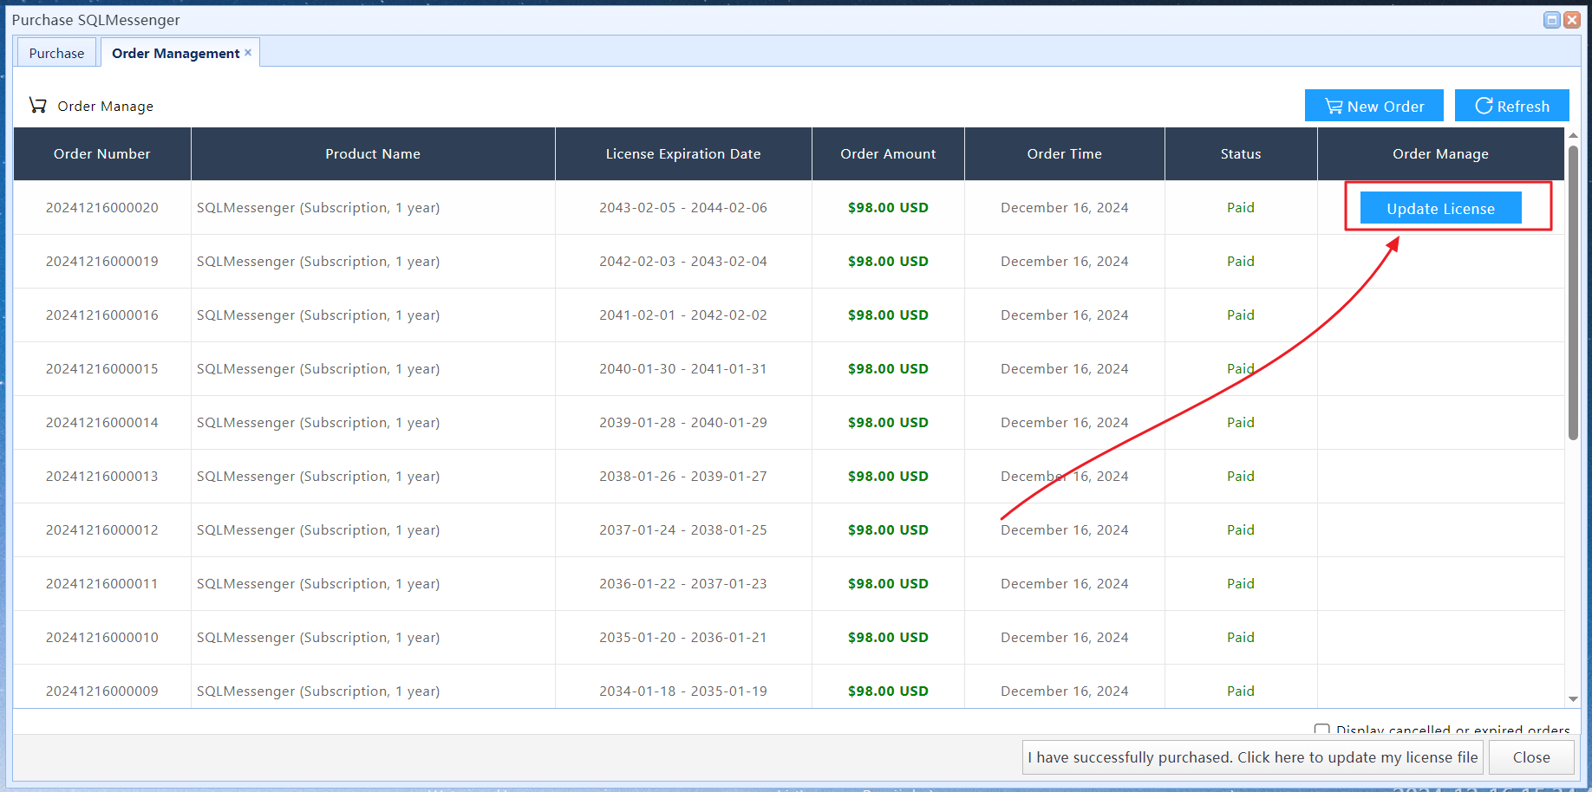Click the $98.00 USD amount of order 20241216000020
Screen dimensions: 1592x792
888,207
